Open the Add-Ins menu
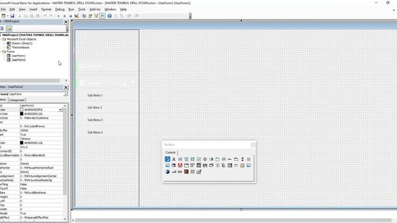This screenshot has height=223, width=397. point(95,9)
